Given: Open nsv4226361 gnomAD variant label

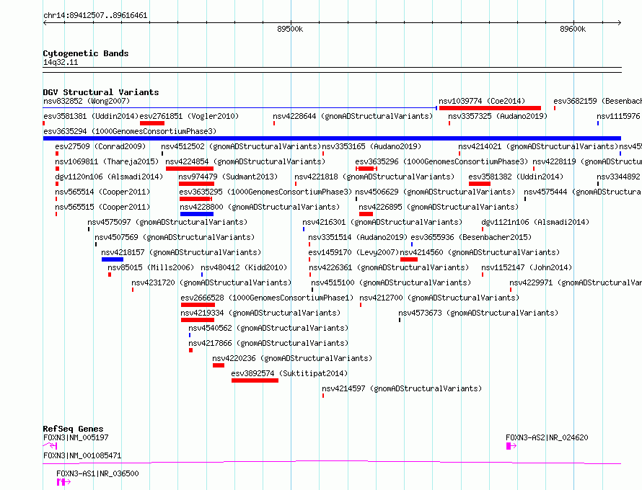Looking at the screenshot, I should (389, 267).
